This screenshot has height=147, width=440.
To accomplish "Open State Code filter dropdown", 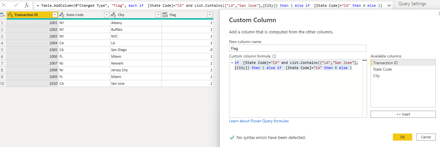I will (106, 15).
